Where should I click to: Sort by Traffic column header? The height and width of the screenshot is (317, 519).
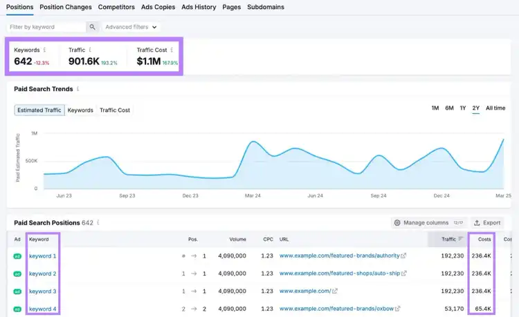coord(448,239)
